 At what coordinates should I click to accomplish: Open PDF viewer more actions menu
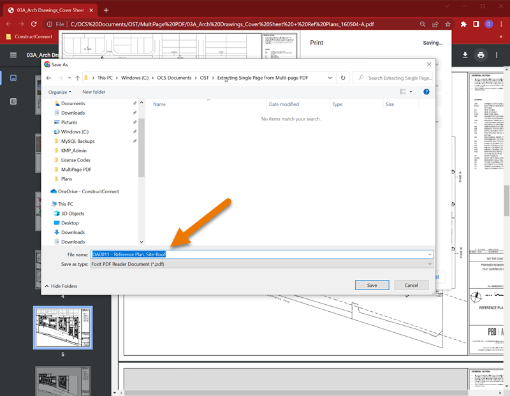pyautogui.click(x=497, y=55)
